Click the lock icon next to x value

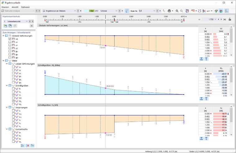[230, 19]
